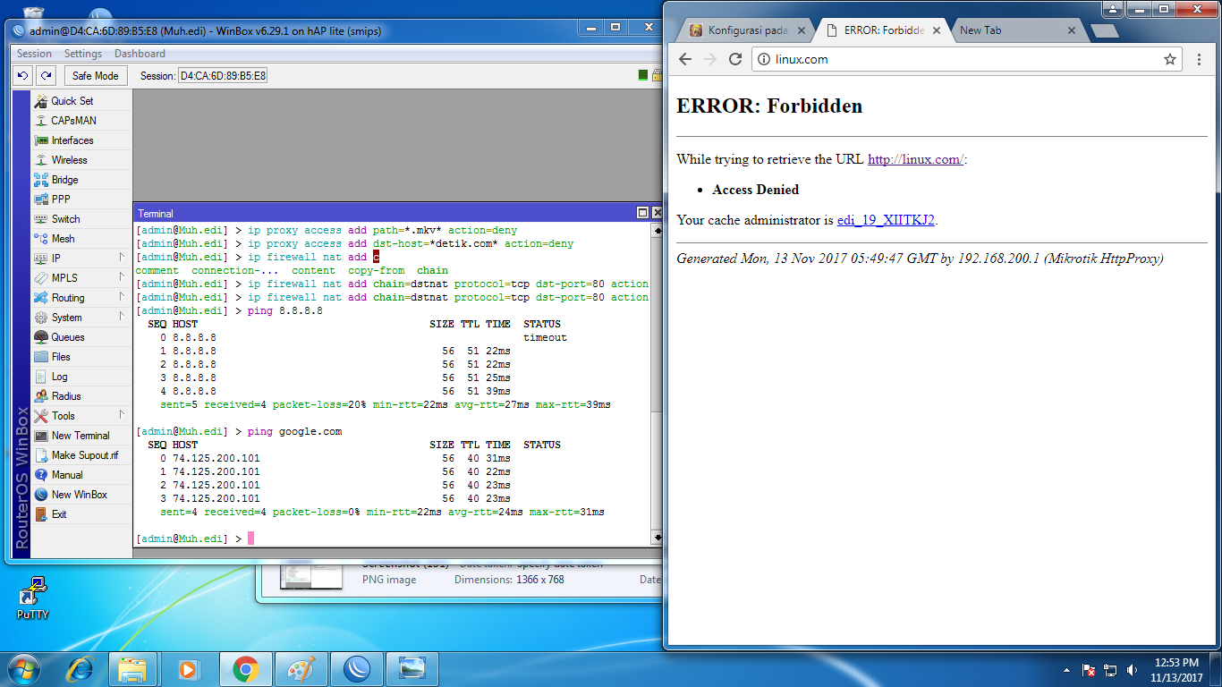1222x687 pixels.
Task: Open the Windows Start menu
Action: click(x=22, y=668)
